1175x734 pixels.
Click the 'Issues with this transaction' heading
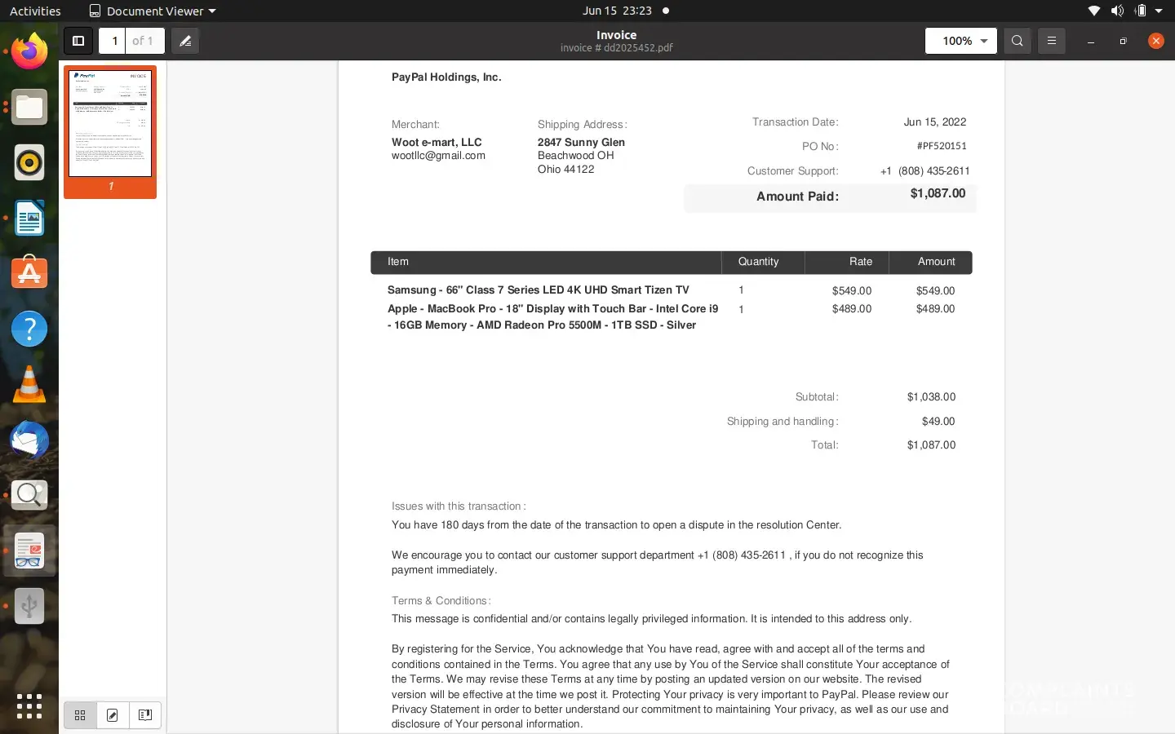tap(459, 506)
